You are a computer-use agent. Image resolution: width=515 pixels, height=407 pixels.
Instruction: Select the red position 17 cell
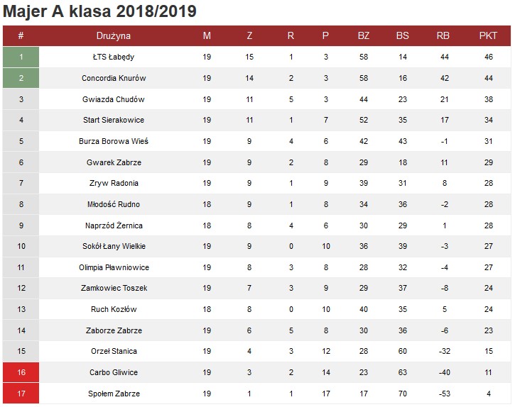[21, 394]
